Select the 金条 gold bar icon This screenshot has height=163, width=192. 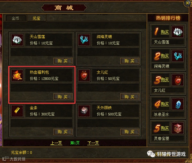17,111
